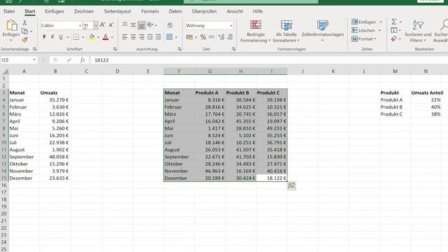
Task: Click the wrap text icon
Action: click(170, 25)
